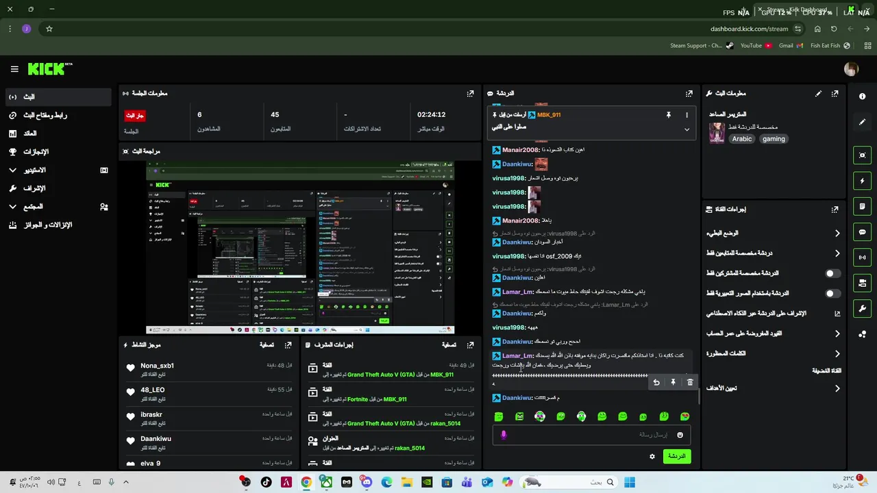Open Discord from the taskbar
The width and height of the screenshot is (877, 493).
[367, 482]
